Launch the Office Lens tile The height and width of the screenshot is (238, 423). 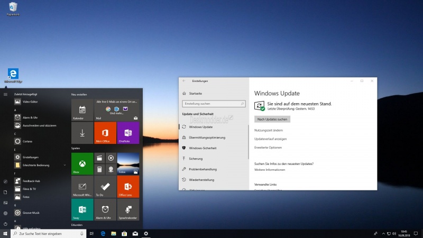(128, 187)
